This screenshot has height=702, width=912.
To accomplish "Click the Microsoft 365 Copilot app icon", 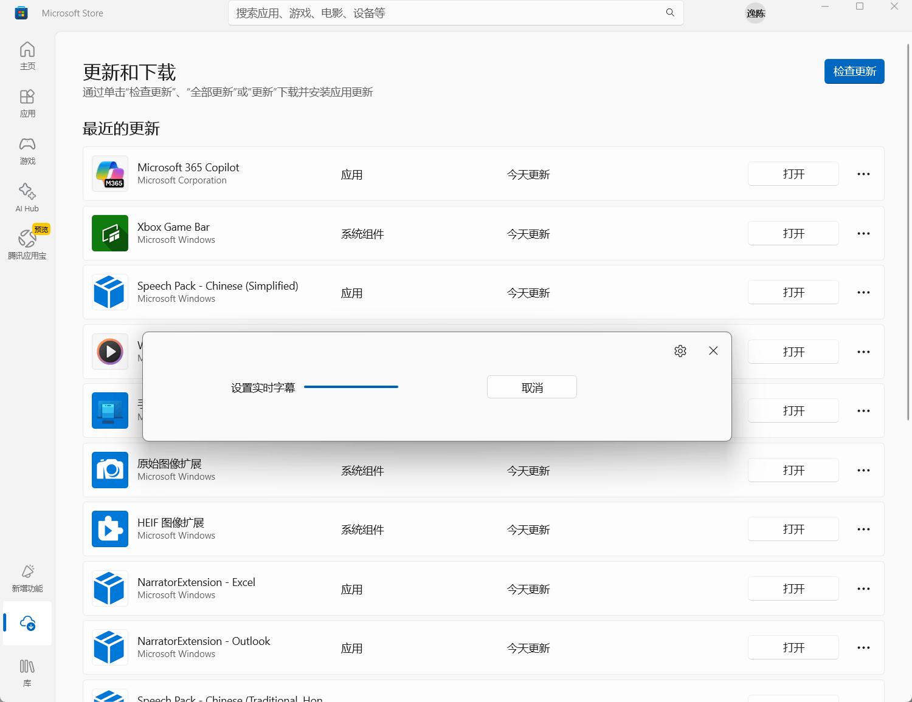I will point(110,174).
